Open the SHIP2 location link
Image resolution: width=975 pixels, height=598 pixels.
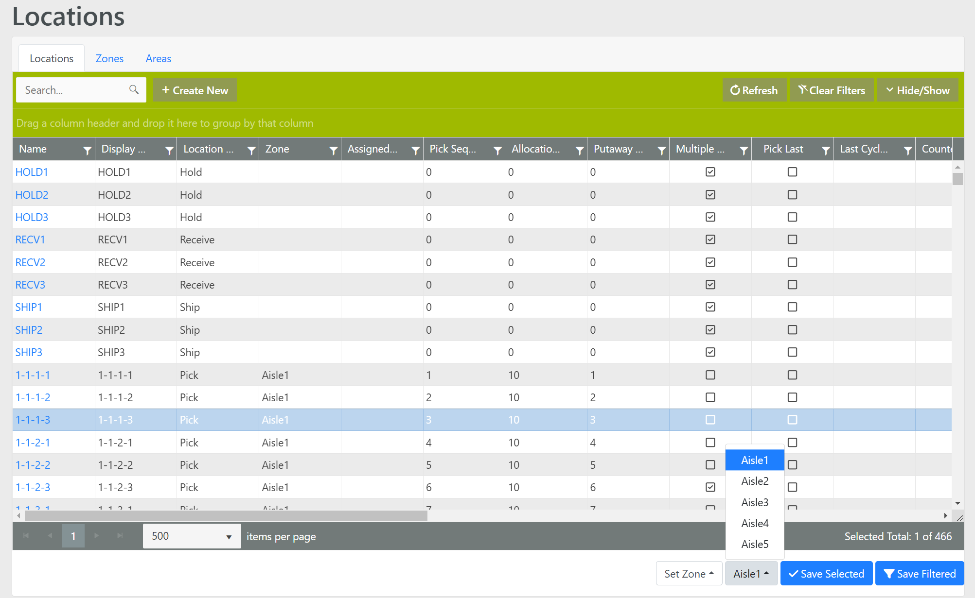tap(29, 330)
